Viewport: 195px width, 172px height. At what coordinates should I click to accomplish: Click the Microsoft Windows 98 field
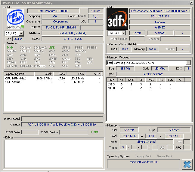coord(143,164)
